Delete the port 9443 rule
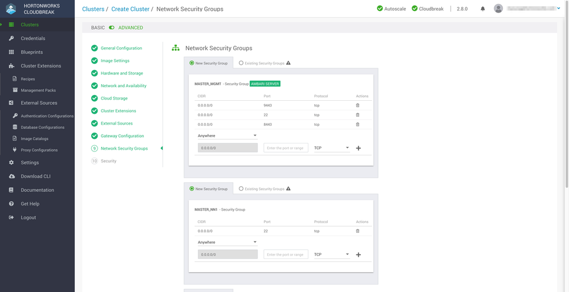The image size is (569, 292). pyautogui.click(x=357, y=105)
